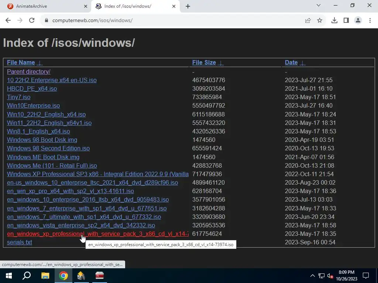The image size is (378, 283).
Task: Click the muted volume tray icon
Action: [330, 276]
